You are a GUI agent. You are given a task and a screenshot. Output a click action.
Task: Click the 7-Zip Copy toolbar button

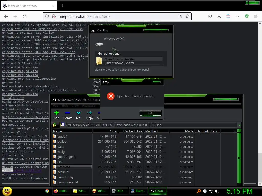[x=90, y=115]
